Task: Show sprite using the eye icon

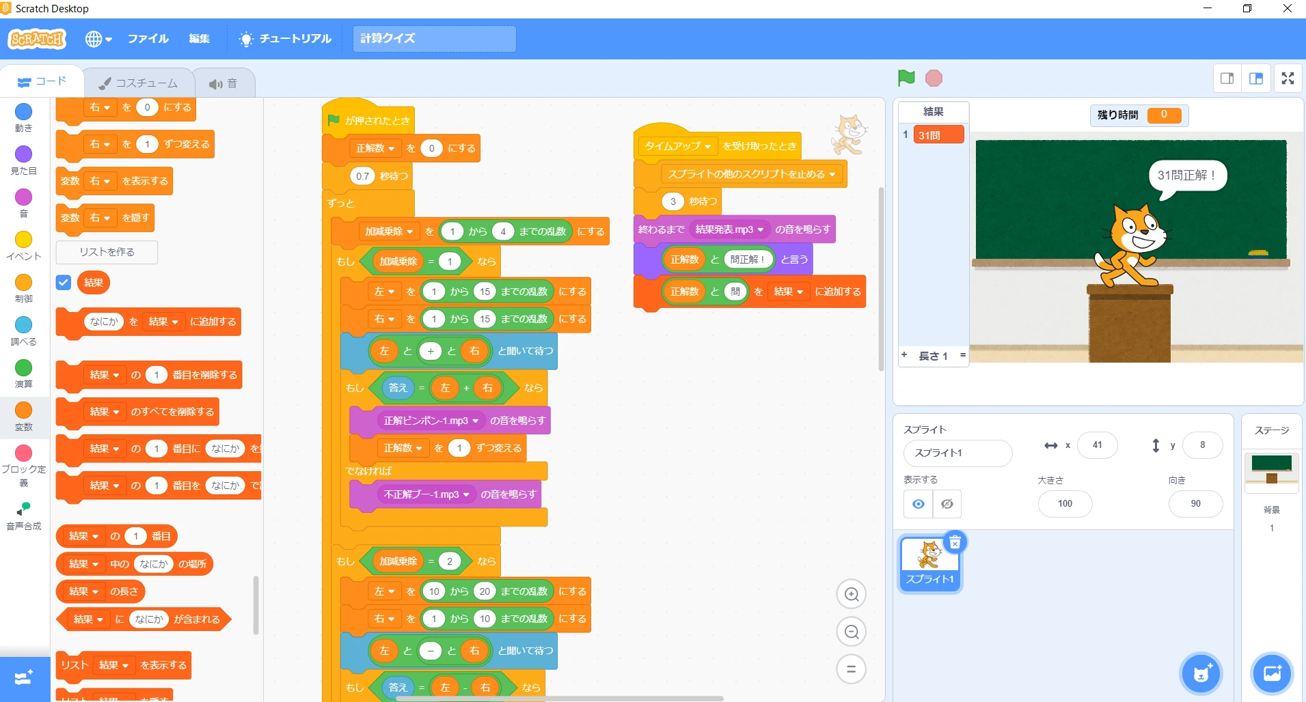Action: pyautogui.click(x=919, y=504)
